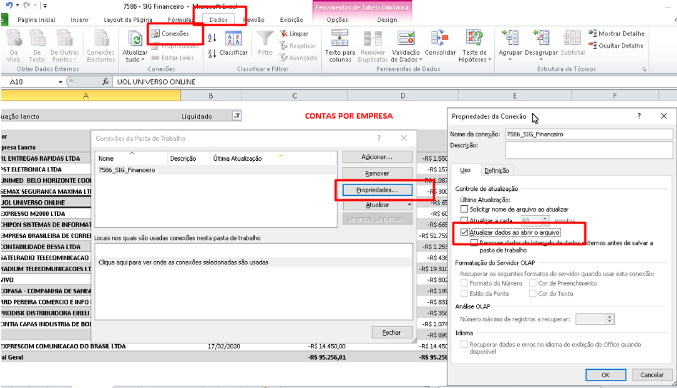677x388 pixels.
Task: Sort descending Z to A icon
Action: [211, 54]
